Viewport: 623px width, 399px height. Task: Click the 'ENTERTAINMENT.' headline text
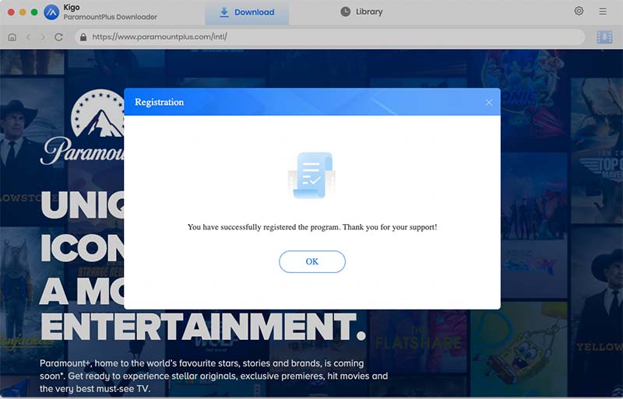point(203,327)
